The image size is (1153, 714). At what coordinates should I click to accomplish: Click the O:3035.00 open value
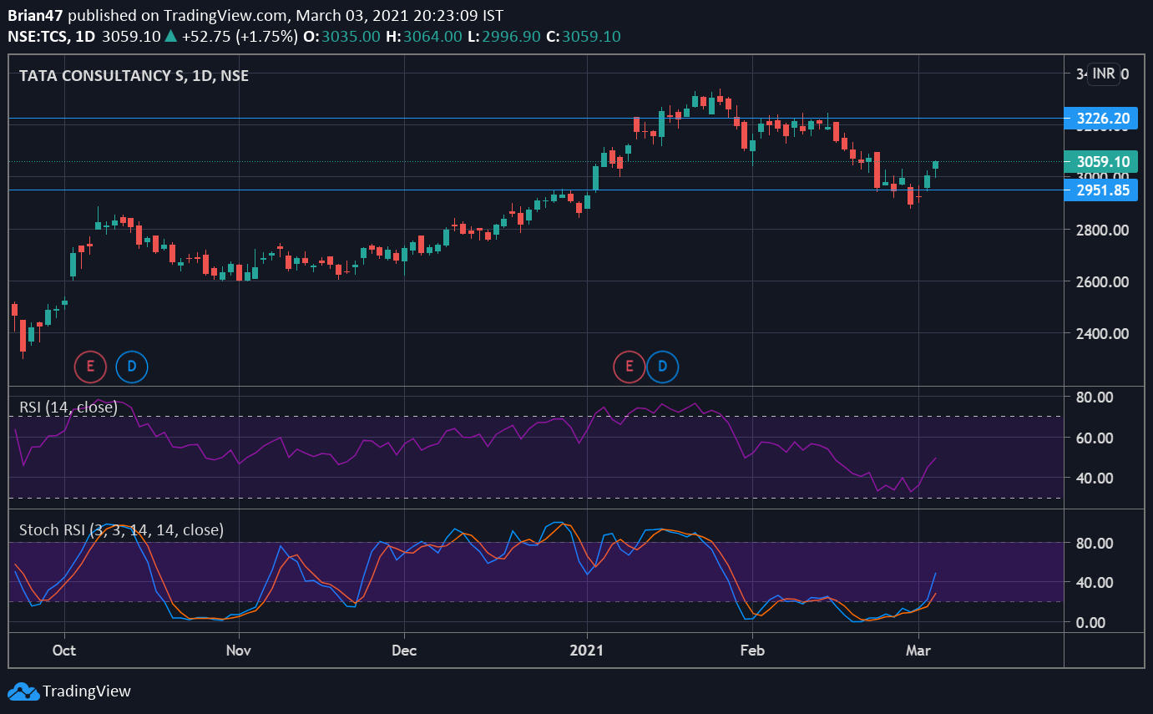pyautogui.click(x=341, y=37)
